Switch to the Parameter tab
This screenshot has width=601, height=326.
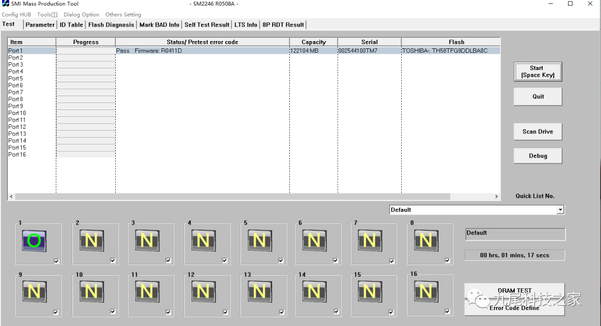click(x=40, y=24)
